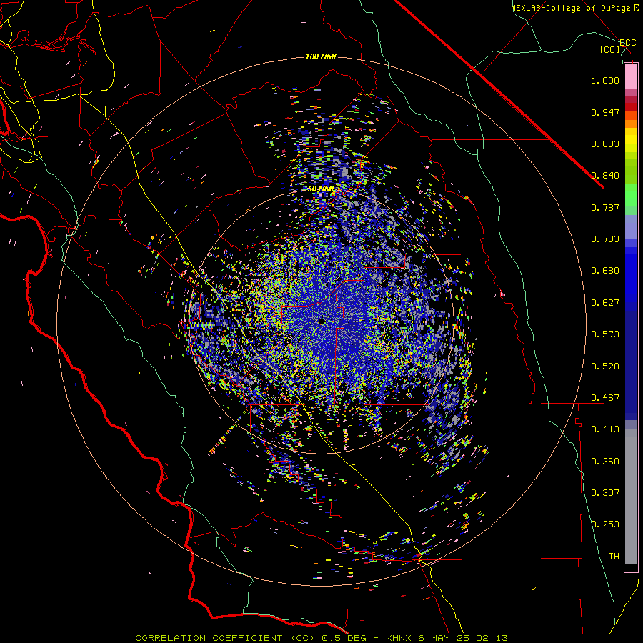
Task: Click the 0.733 legend value
Action: pos(605,239)
